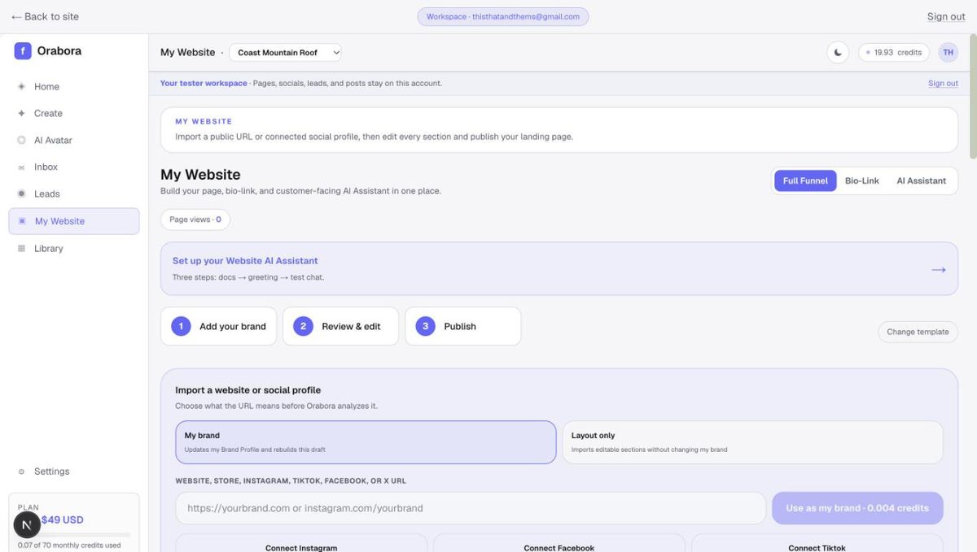Click the 19.93 credits pill
977x552 pixels.
click(894, 52)
